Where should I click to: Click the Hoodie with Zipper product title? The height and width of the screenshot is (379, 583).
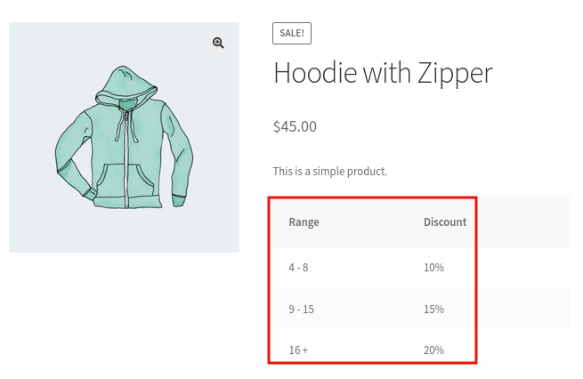[383, 72]
